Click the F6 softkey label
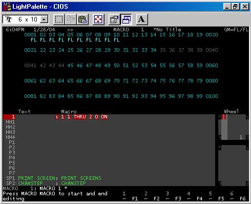The height and width of the screenshot is (204, 251). (242, 199)
